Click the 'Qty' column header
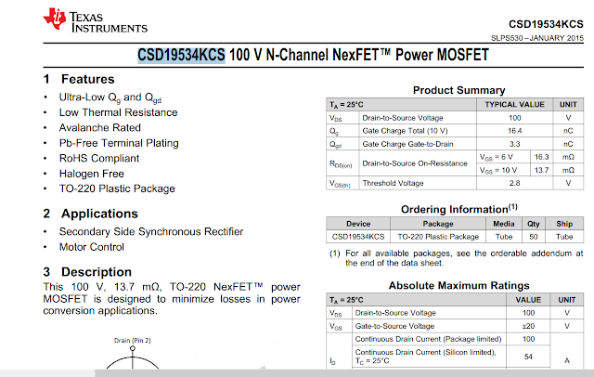This screenshot has height=377, width=594. pyautogui.click(x=534, y=224)
